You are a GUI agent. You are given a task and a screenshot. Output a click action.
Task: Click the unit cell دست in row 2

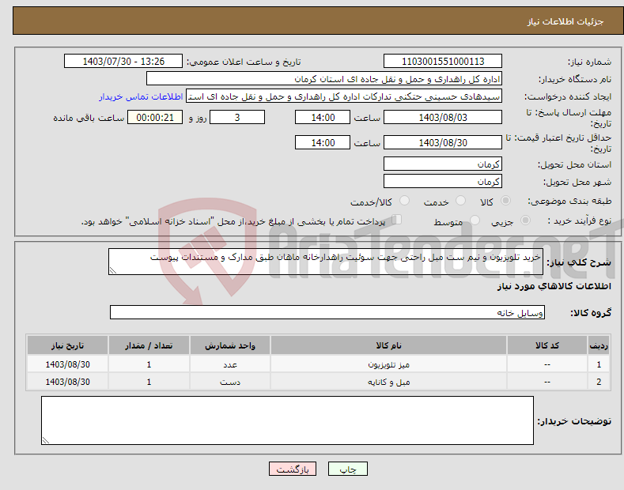click(230, 382)
